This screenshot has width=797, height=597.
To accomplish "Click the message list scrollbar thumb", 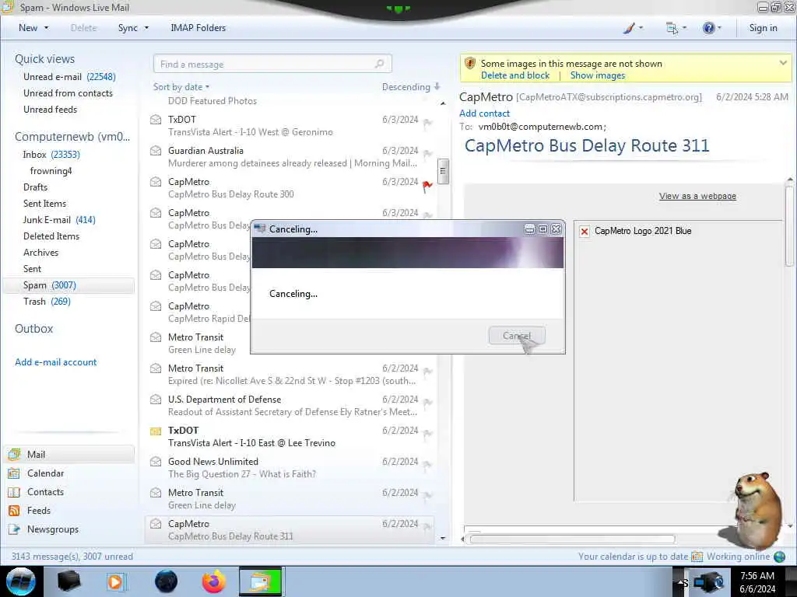I will [443, 170].
